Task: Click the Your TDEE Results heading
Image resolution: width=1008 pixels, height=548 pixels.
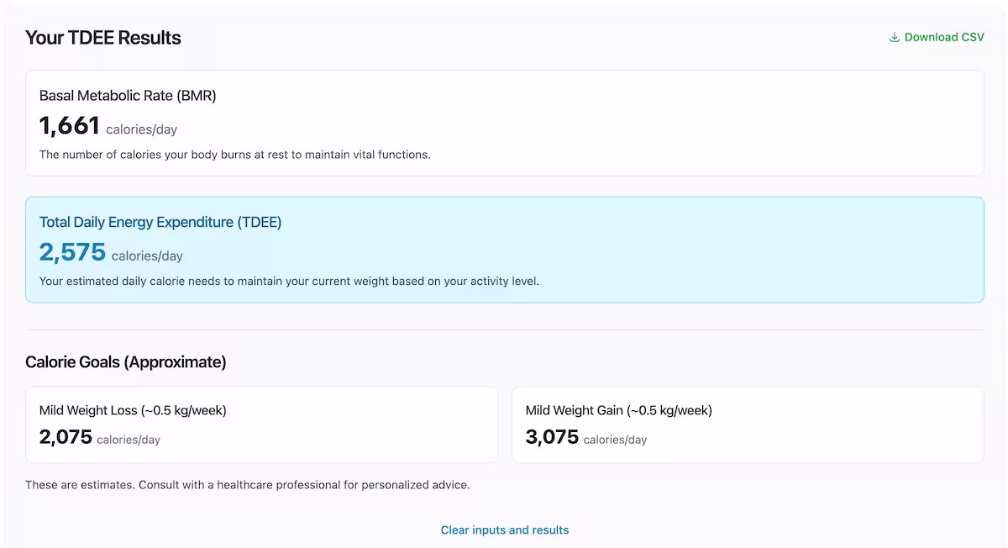Action: [103, 38]
